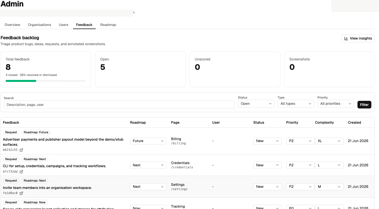Click 3 closed · 38% resolved text
This screenshot has height=209, width=379.
(x=31, y=75)
